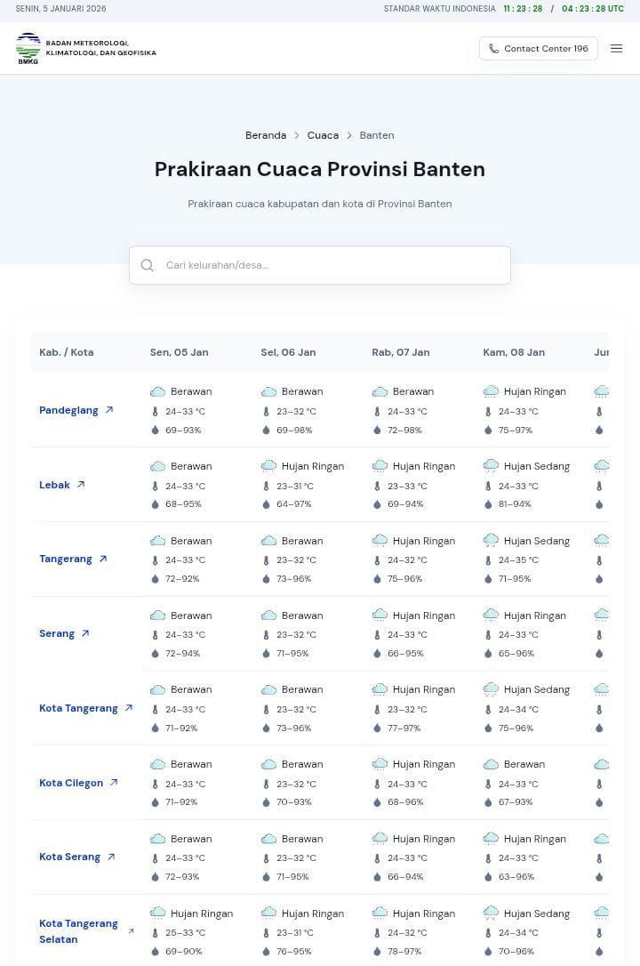The width and height of the screenshot is (640, 966).
Task: Focus the Cari kelurahan/desa search field
Action: (333, 265)
